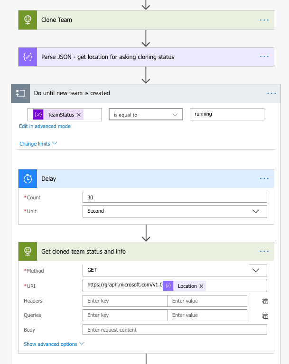The height and width of the screenshot is (364, 289).
Task: Show advanced options for HTTP action
Action: tap(54, 344)
